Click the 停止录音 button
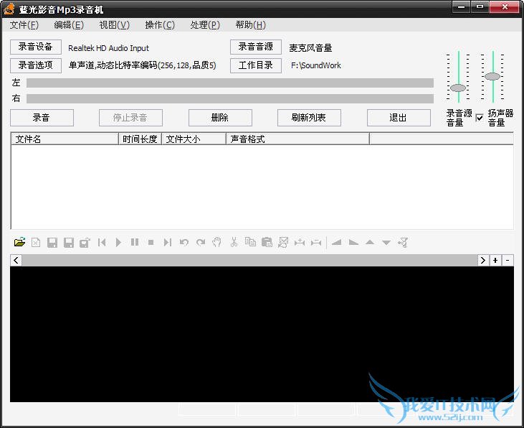This screenshot has height=428, width=524. coord(130,118)
